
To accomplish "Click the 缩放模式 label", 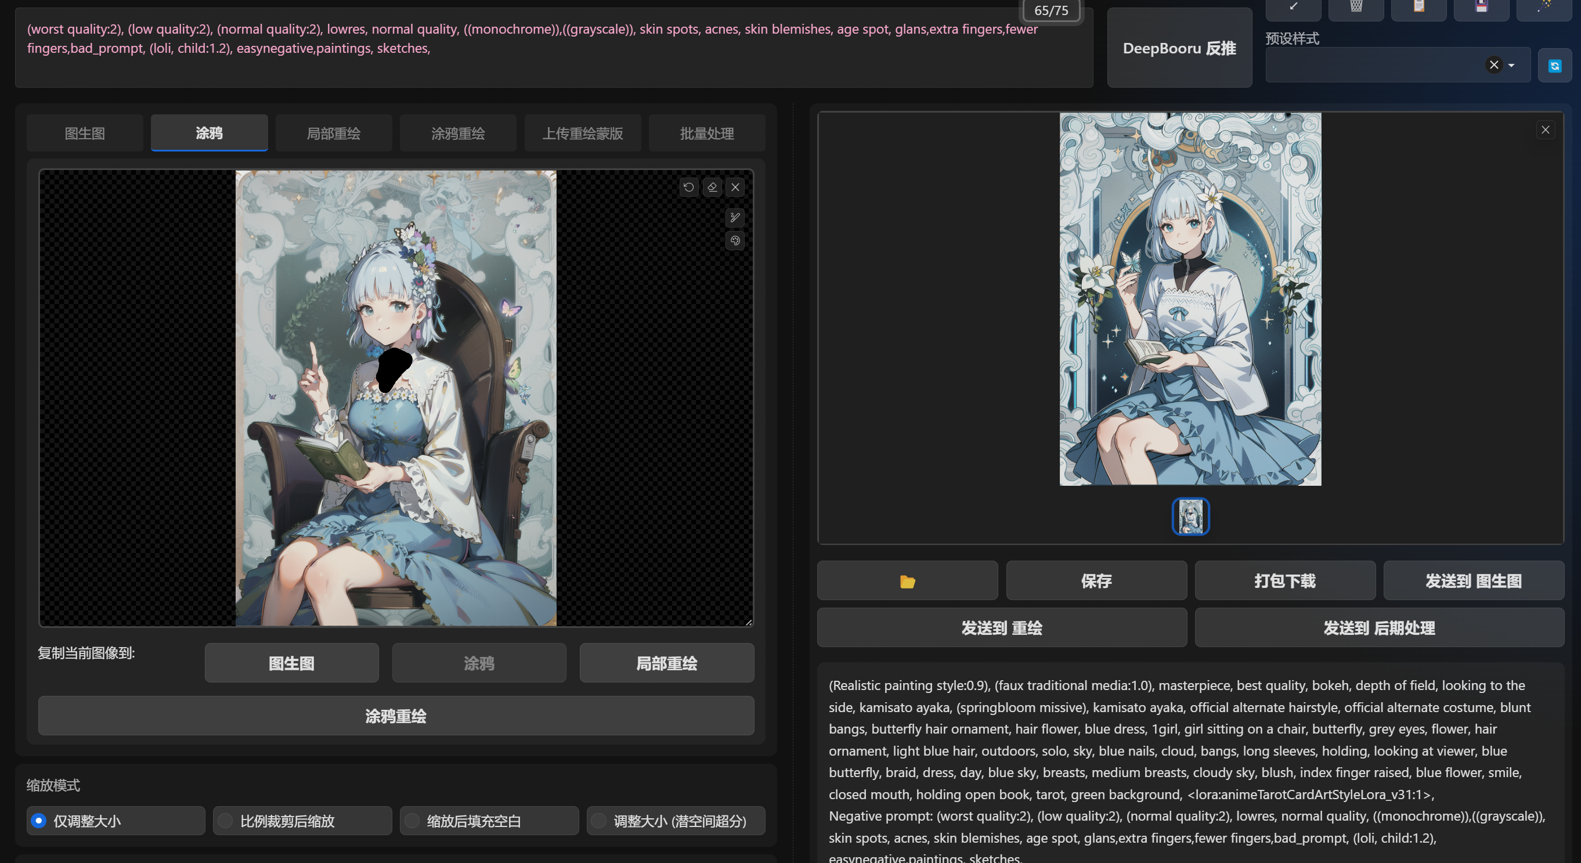I will pyautogui.click(x=53, y=786).
